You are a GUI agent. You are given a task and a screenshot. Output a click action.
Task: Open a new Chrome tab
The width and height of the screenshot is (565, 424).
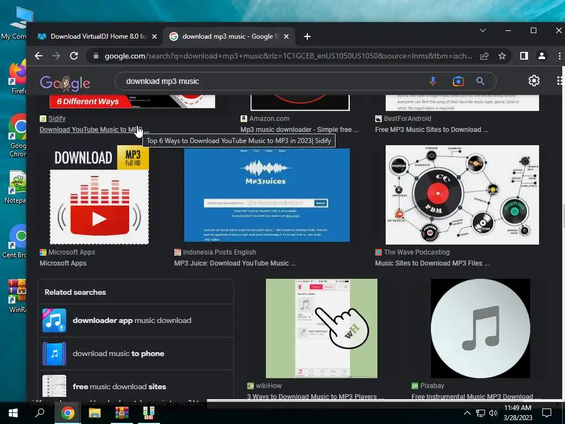click(x=307, y=36)
